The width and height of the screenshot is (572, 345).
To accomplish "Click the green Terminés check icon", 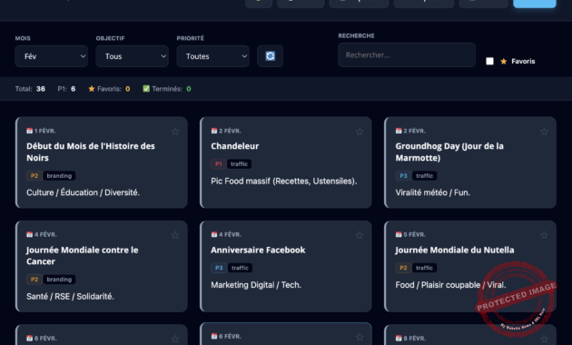I will click(x=146, y=89).
